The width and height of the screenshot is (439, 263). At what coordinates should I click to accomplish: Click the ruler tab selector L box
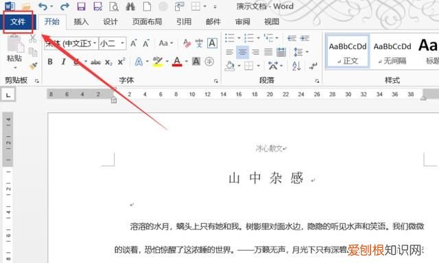point(8,95)
